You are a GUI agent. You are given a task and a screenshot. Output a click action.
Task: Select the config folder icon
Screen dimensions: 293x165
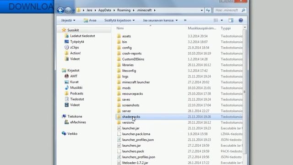coord(119,48)
